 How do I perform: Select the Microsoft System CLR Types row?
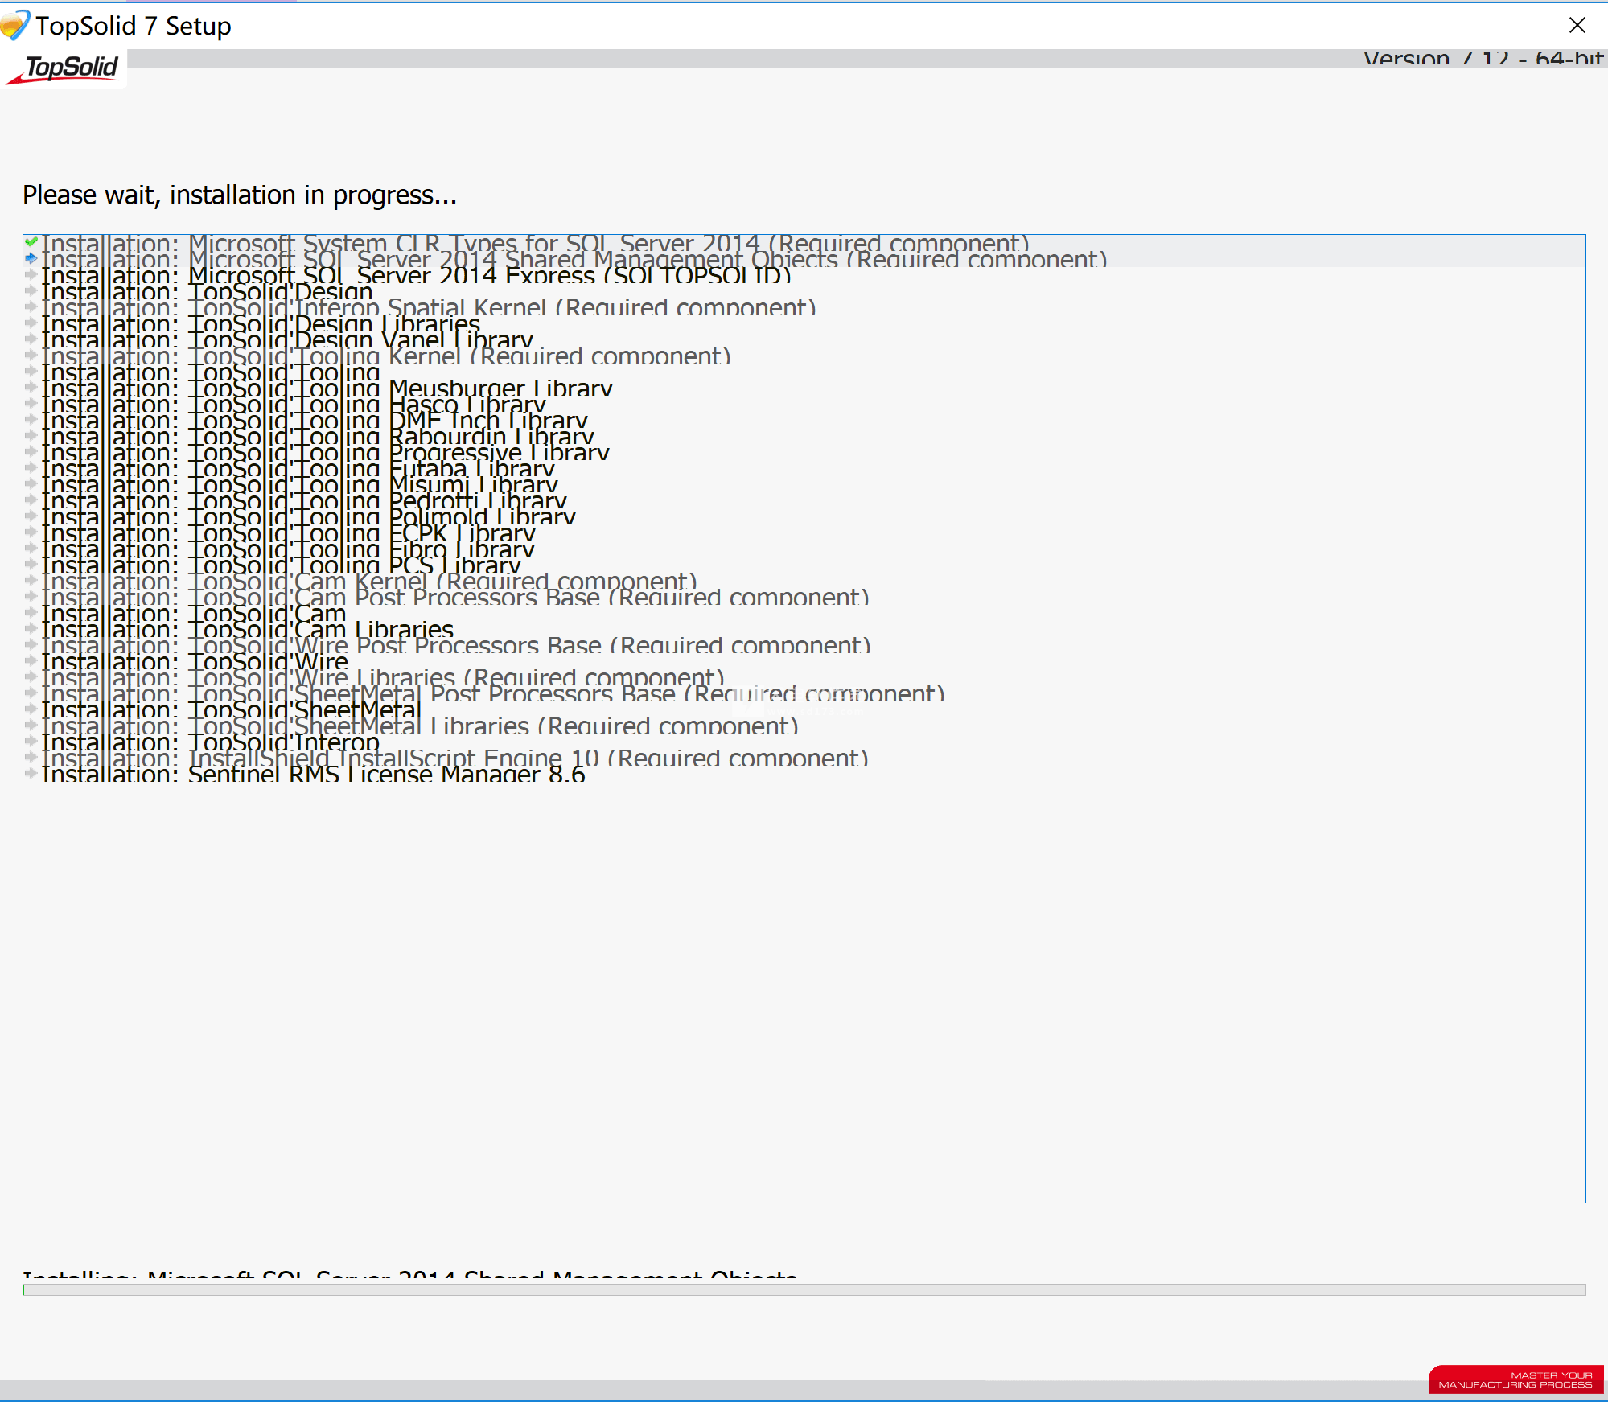click(804, 243)
